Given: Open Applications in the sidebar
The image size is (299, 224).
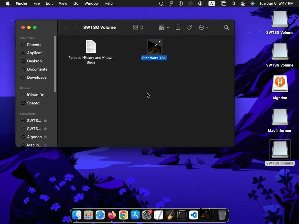Looking at the screenshot, I should coord(36,53).
